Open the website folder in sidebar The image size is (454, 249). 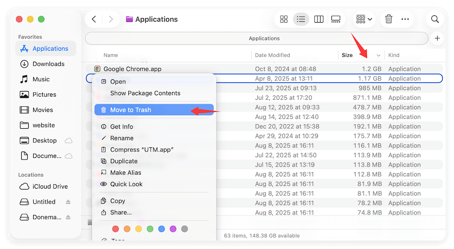46,125
